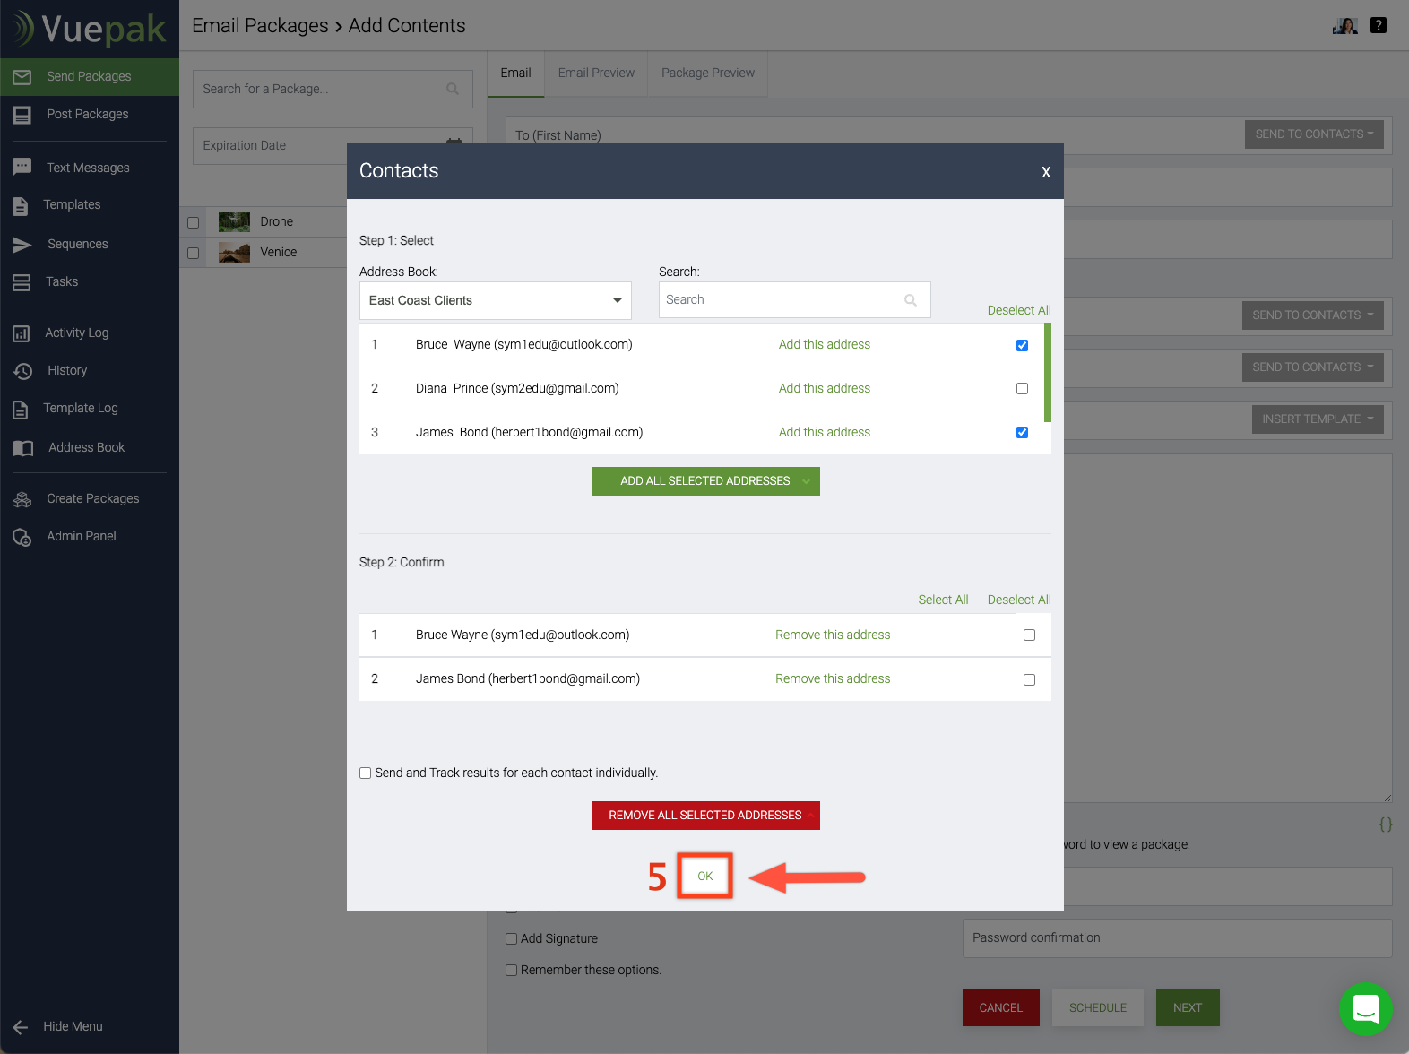Click the Step 1 list green scrollbar
Image resolution: width=1409 pixels, height=1054 pixels.
(x=1048, y=373)
